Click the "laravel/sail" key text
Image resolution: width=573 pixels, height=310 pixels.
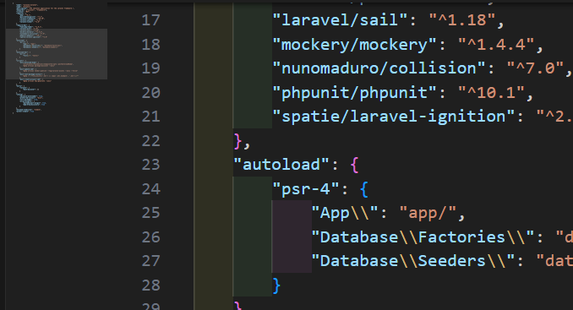tap(340, 19)
